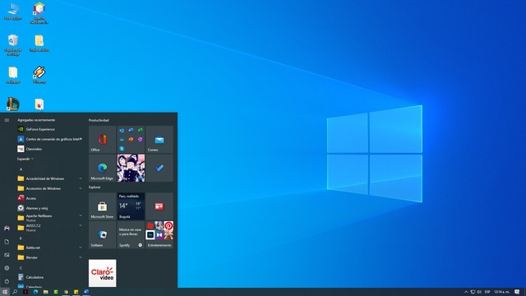526x296 pixels.
Task: Select the Recycle Bin desktop icon
Action: pyautogui.click(x=13, y=44)
